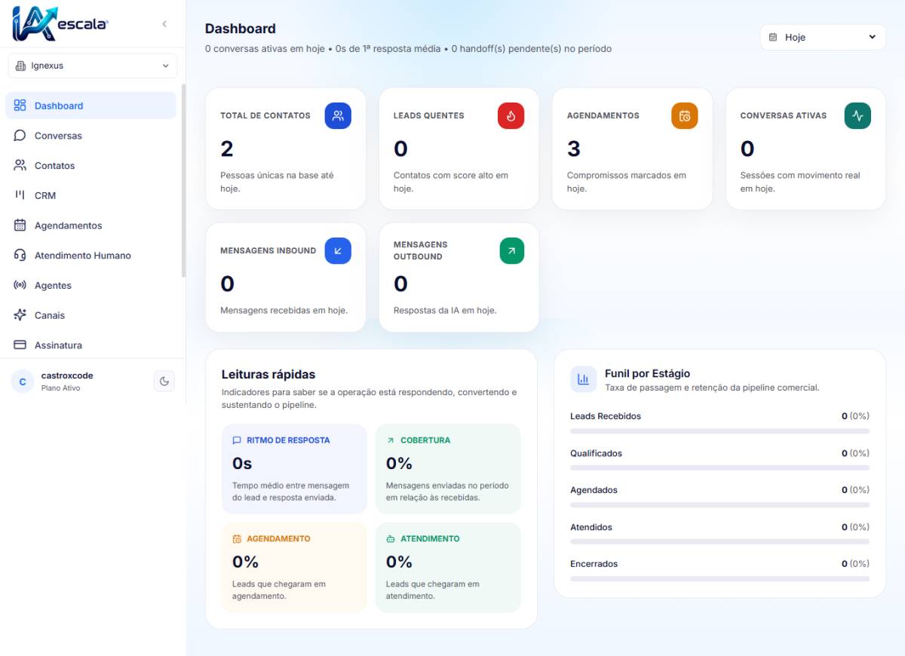Click the Qualificados progress bar
The height and width of the screenshot is (656, 905).
(x=719, y=468)
